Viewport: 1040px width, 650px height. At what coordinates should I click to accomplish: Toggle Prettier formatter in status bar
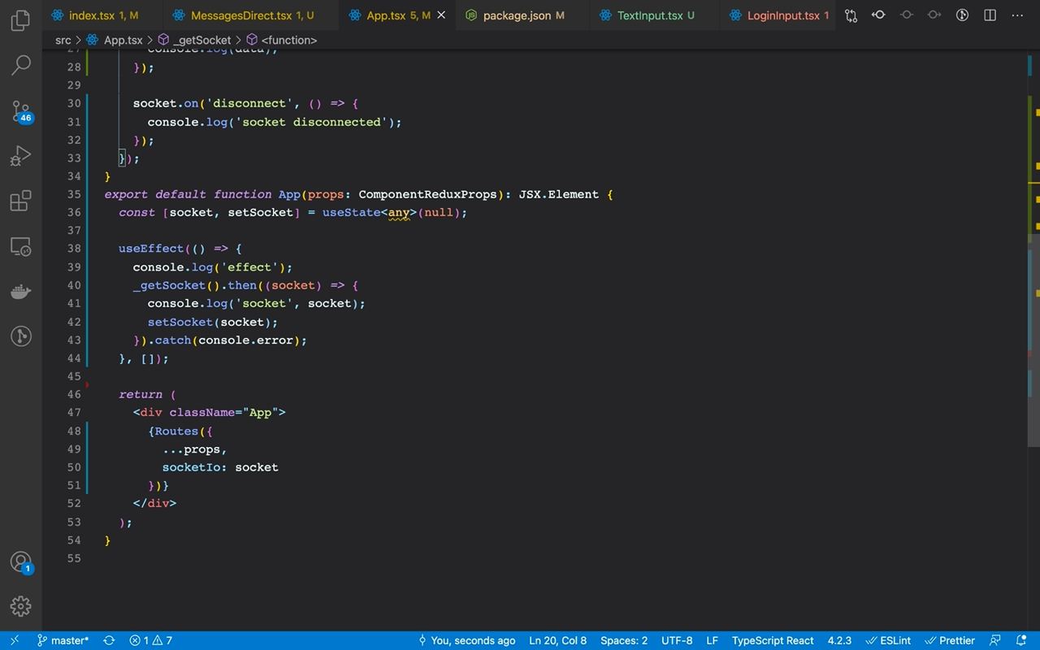point(950,640)
